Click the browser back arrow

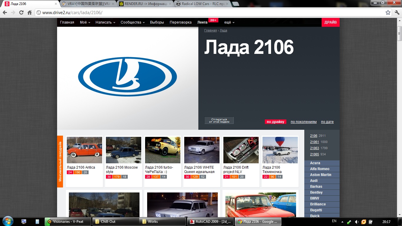click(5, 13)
